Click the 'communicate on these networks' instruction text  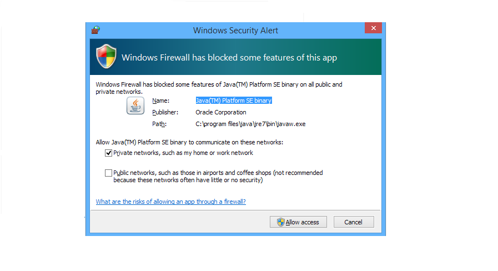click(x=189, y=142)
